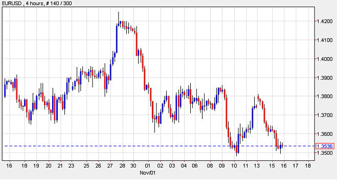This screenshot has width=337, height=188.
Task: Click date label 25 on time axis
Action: pos(86,166)
